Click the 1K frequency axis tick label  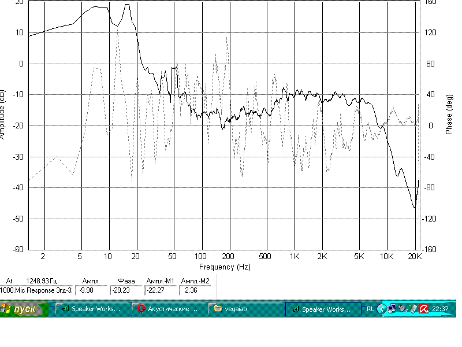click(x=295, y=256)
